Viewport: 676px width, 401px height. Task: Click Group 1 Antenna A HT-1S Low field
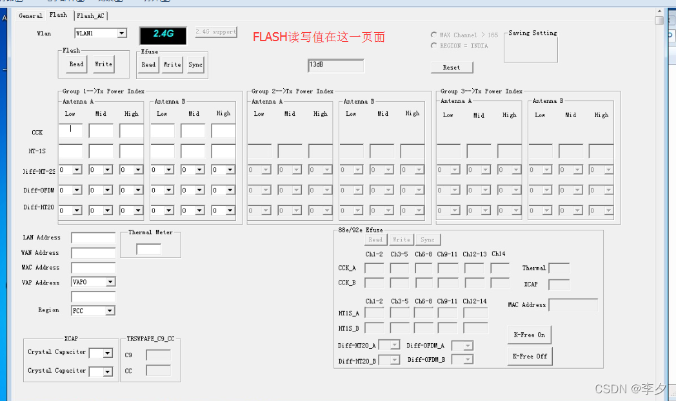point(70,151)
